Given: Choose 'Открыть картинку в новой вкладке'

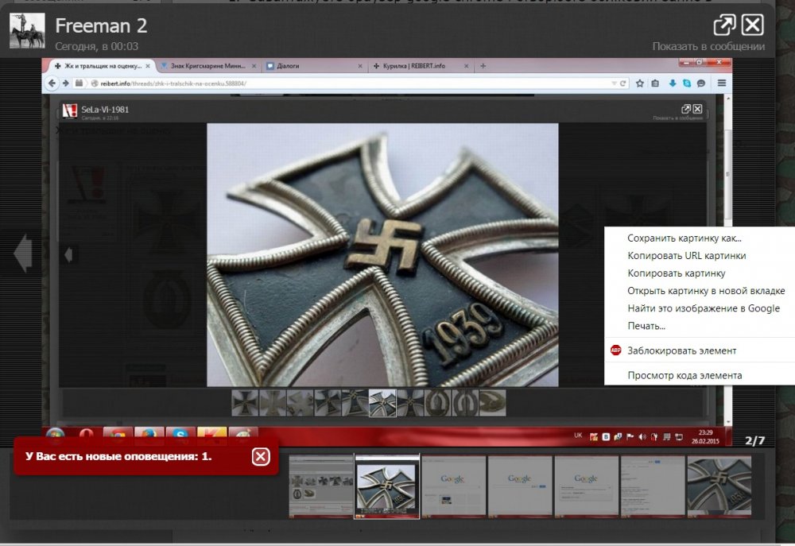Looking at the screenshot, I should (705, 290).
